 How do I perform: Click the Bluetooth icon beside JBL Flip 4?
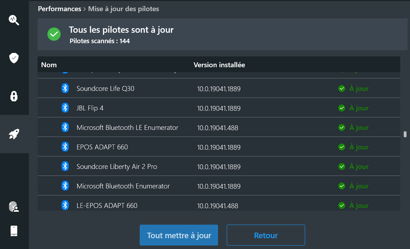pos(65,108)
